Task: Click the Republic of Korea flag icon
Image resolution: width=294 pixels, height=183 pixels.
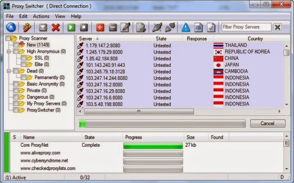Action: [218, 52]
